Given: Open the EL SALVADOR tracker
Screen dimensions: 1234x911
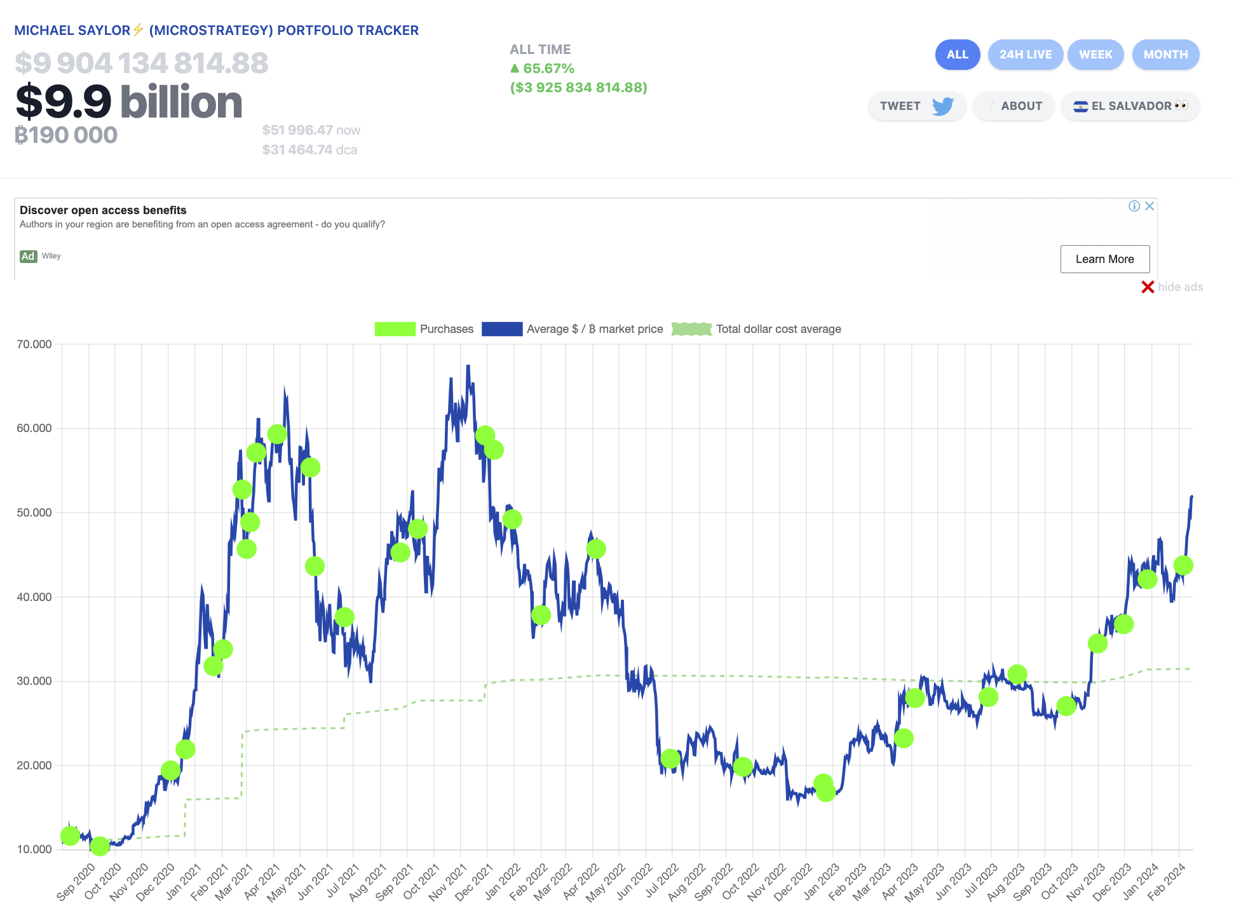Looking at the screenshot, I should [1130, 106].
